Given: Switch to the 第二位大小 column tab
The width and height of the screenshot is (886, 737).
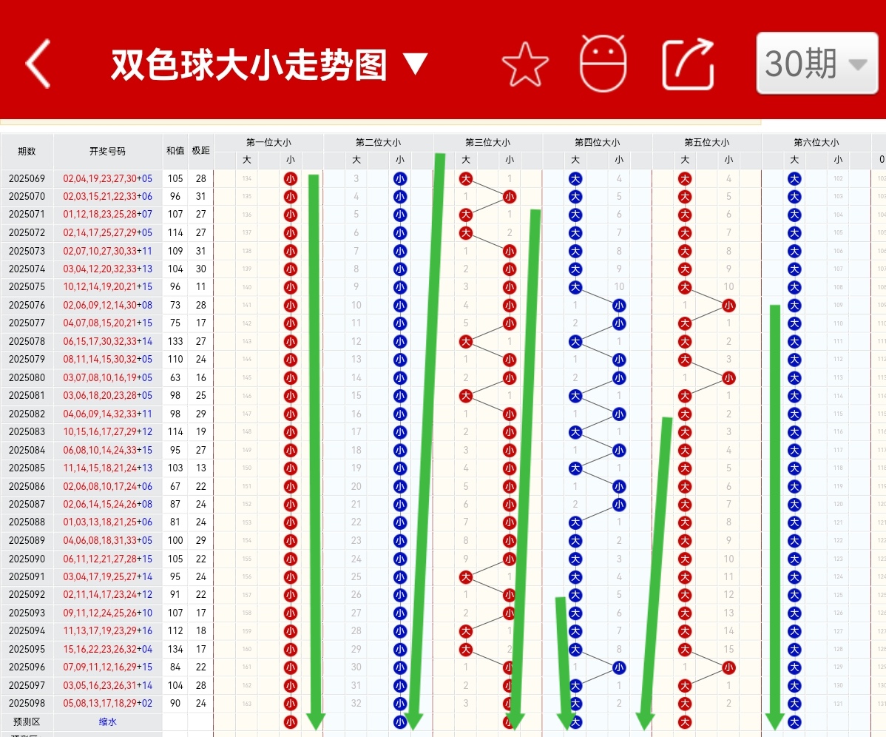Looking at the screenshot, I should click(x=379, y=141).
